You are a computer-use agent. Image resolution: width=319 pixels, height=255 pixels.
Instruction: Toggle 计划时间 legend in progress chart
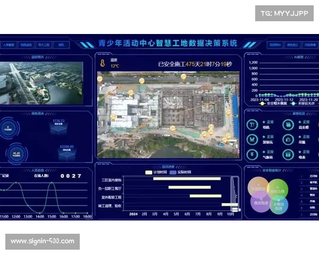coord(156,172)
